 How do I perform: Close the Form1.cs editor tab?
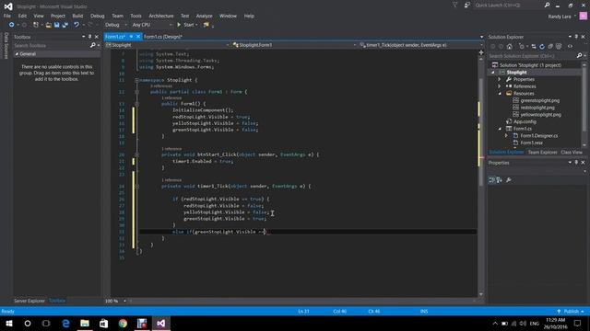pos(138,37)
